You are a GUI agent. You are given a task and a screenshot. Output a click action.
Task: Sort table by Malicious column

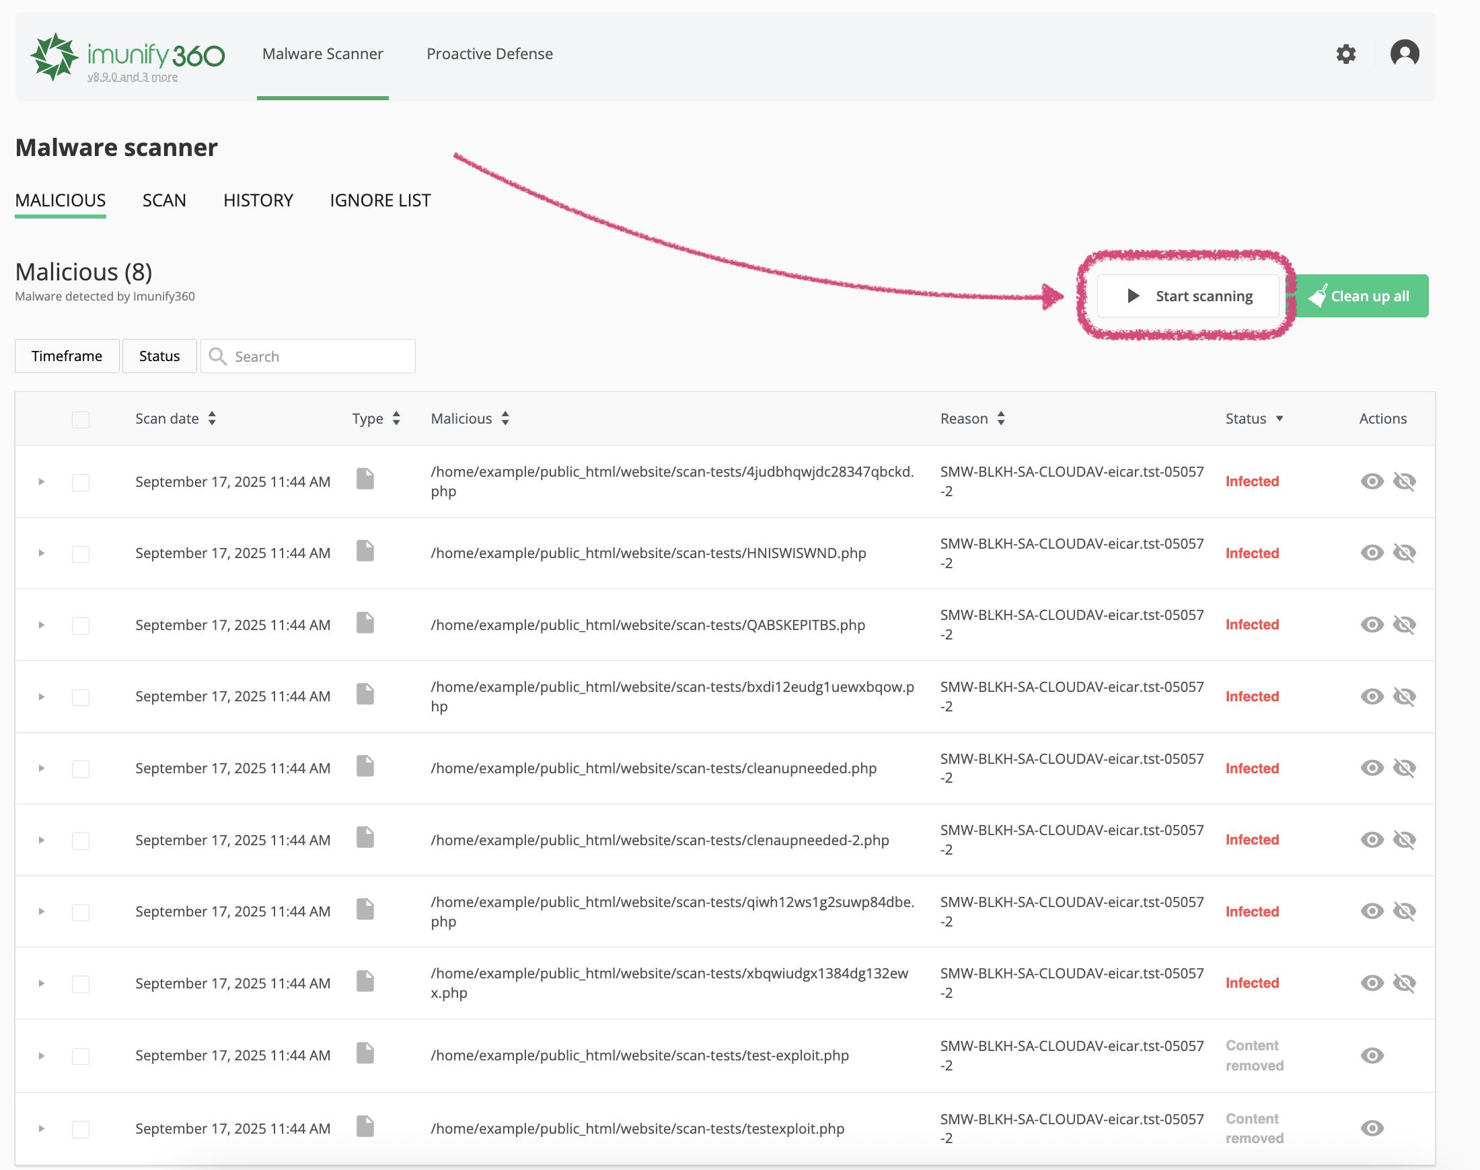click(x=470, y=418)
